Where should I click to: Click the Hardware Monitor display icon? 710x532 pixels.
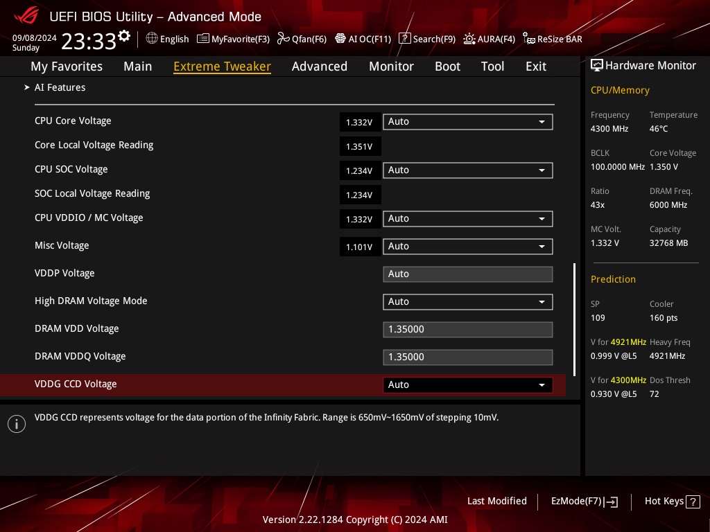coord(597,66)
